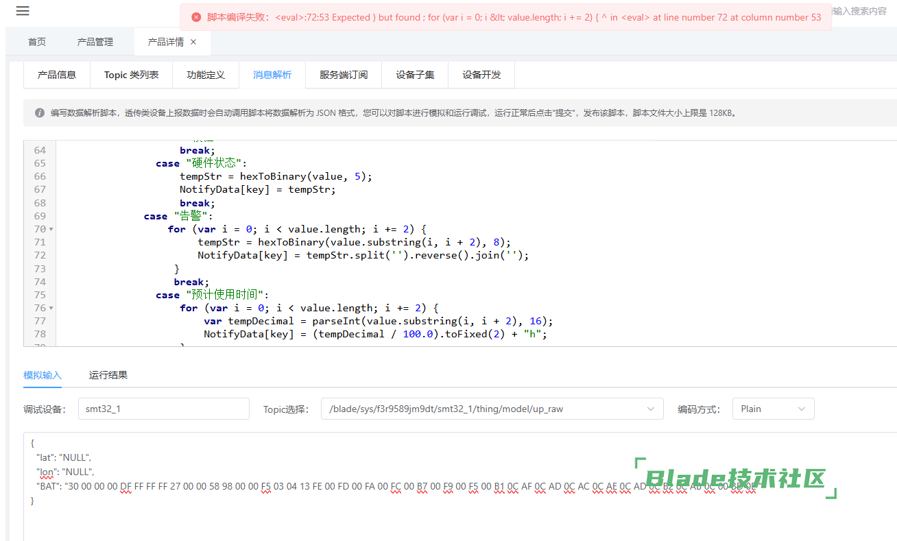Open the Topic选择 dropdown
897x541 pixels.
tap(492, 409)
